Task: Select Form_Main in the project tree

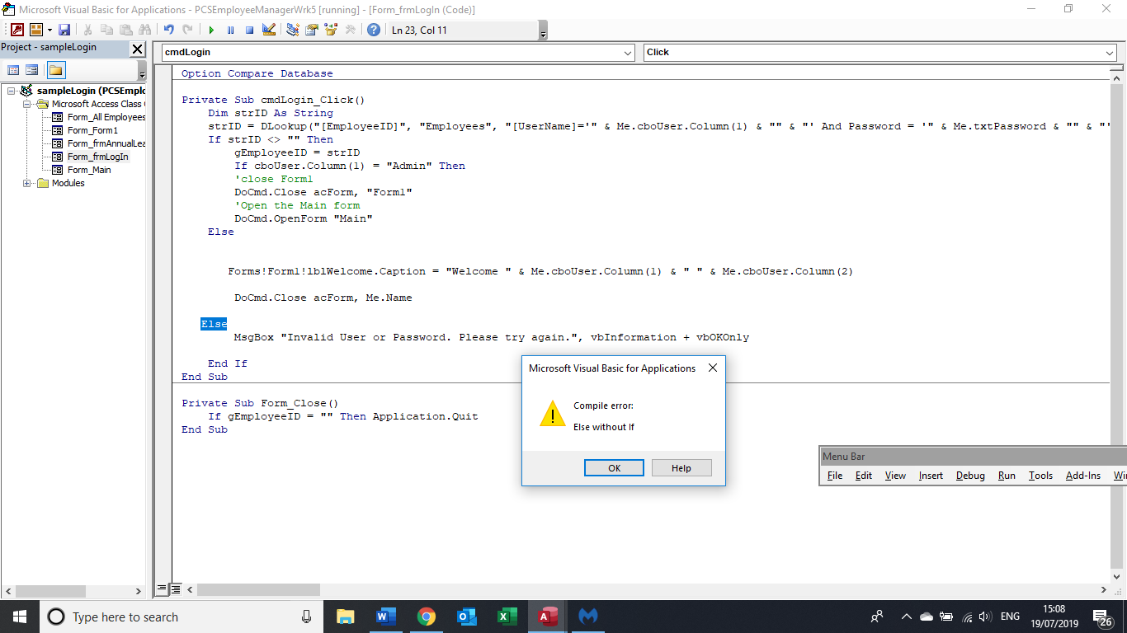Action: 88,170
